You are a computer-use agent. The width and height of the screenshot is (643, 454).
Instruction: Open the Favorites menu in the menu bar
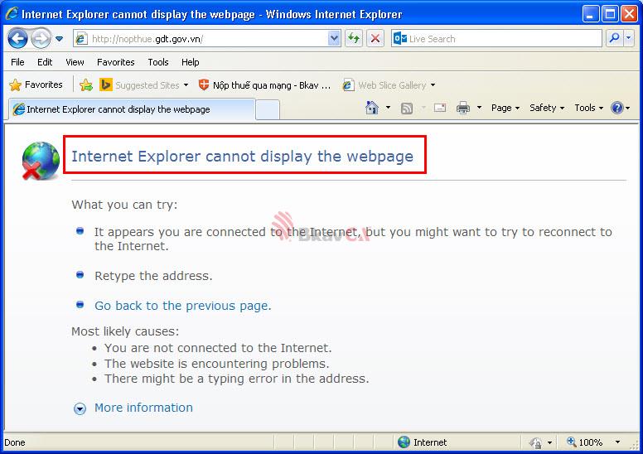point(116,62)
